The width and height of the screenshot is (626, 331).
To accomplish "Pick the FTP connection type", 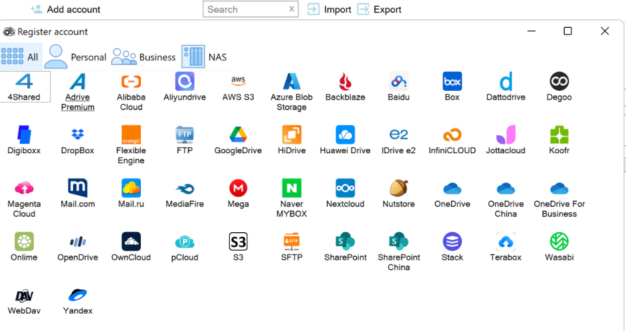I will click(x=185, y=140).
